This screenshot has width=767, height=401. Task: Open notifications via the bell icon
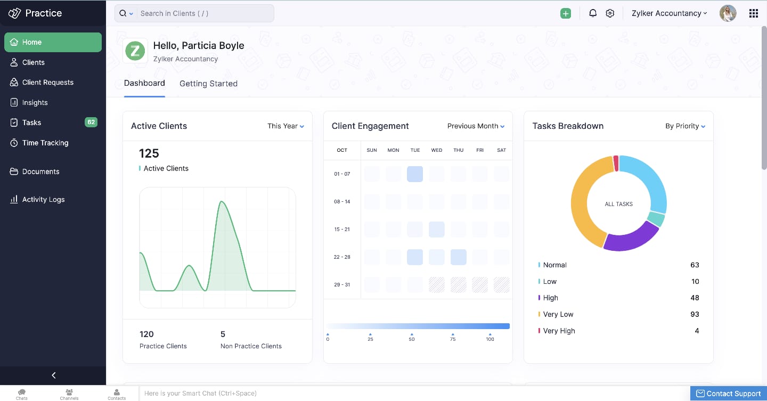coord(593,13)
